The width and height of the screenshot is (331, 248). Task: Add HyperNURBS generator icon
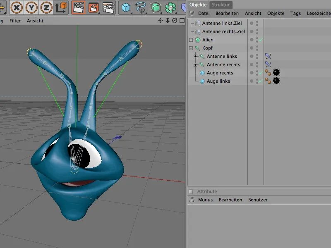156,7
